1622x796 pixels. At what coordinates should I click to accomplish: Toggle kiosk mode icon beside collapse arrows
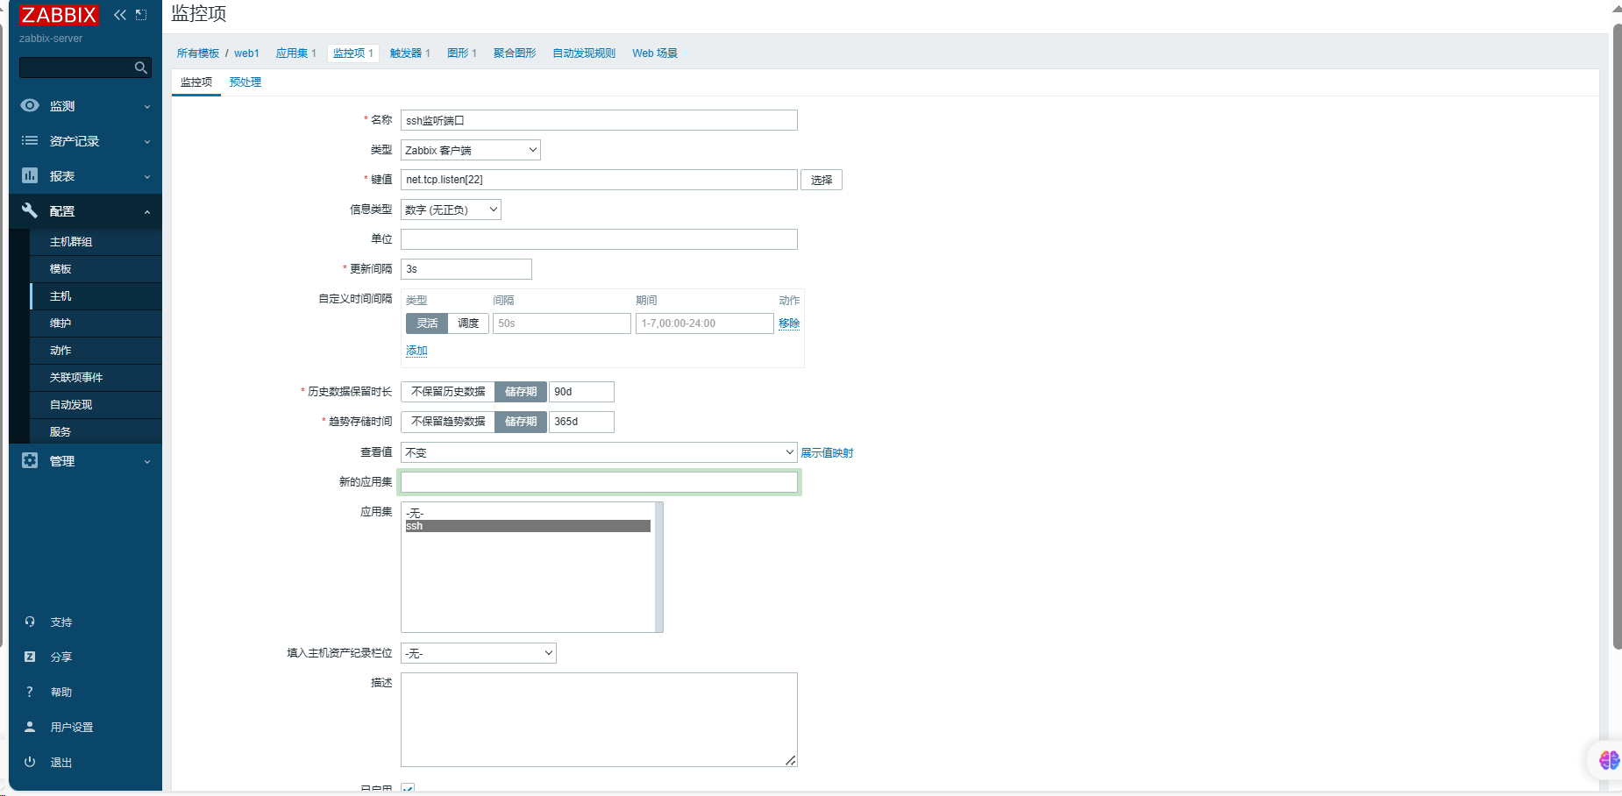pos(140,15)
